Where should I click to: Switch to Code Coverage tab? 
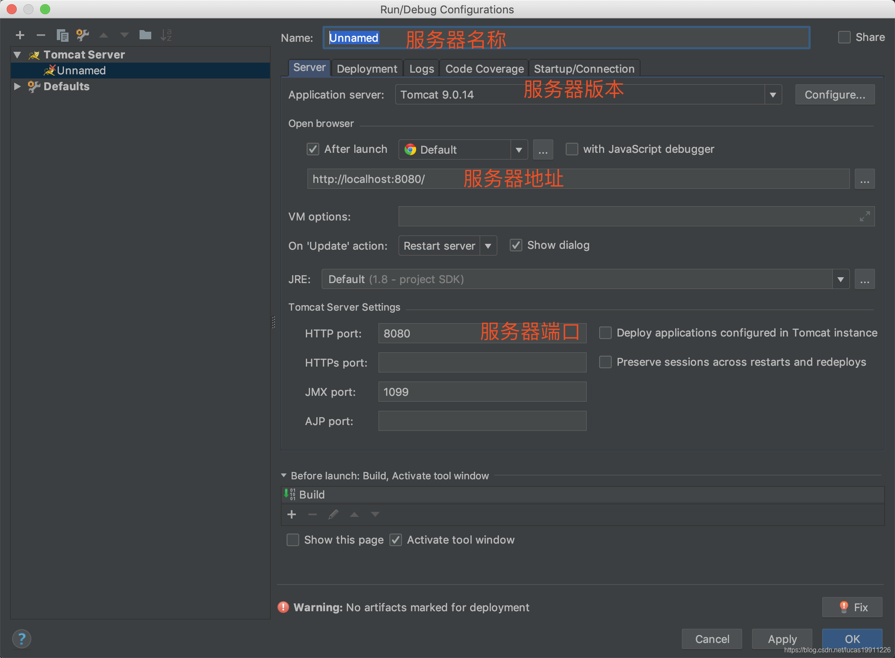click(x=484, y=68)
